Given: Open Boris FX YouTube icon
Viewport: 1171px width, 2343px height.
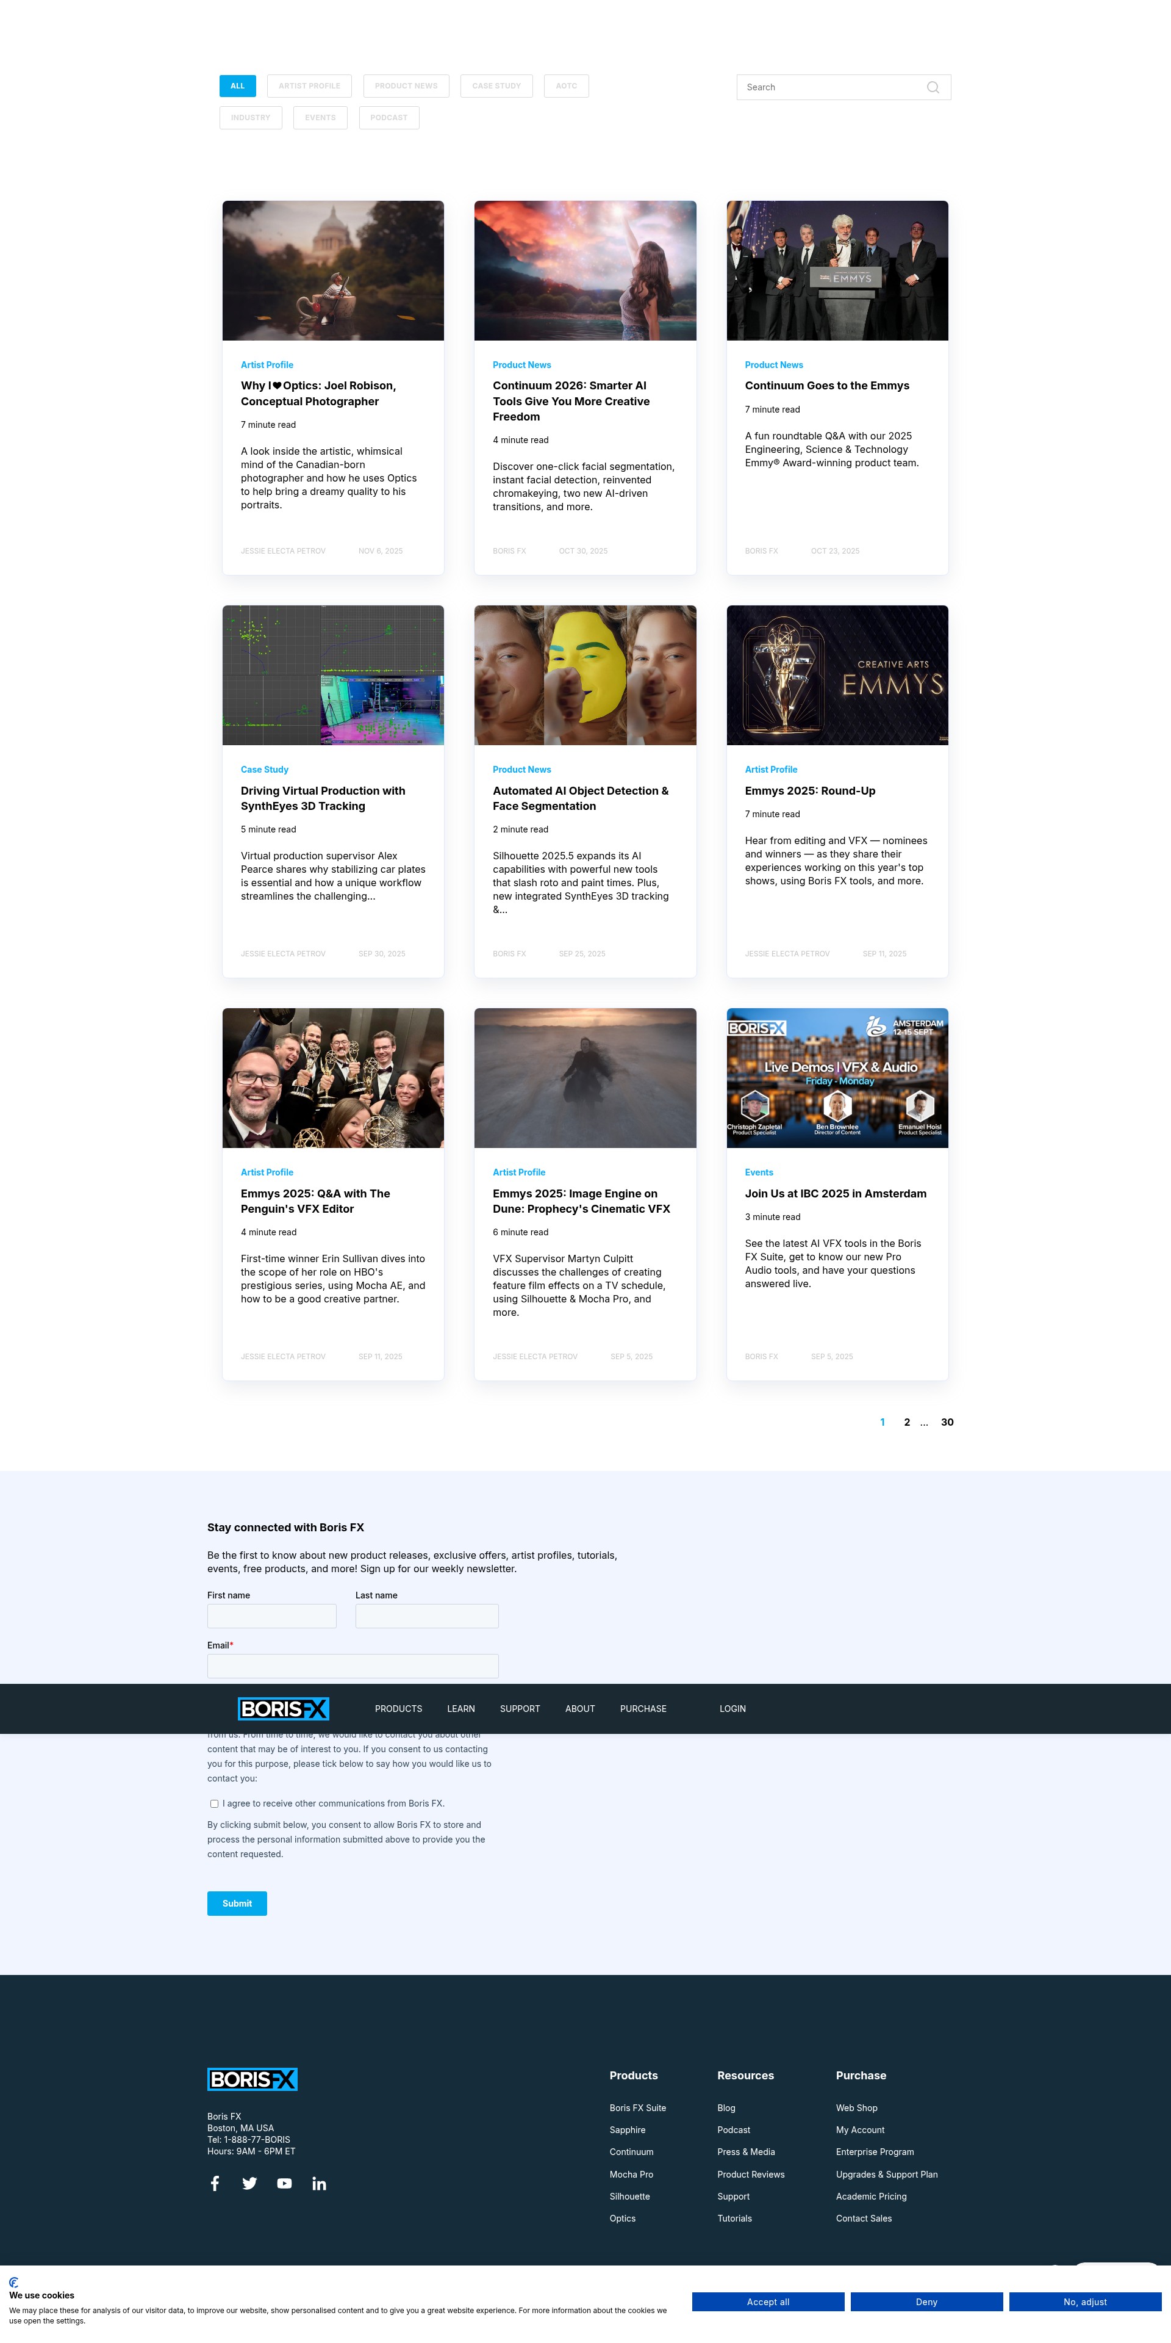Looking at the screenshot, I should click(285, 2183).
